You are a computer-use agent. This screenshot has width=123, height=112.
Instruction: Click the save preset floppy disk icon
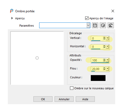click(95, 25)
